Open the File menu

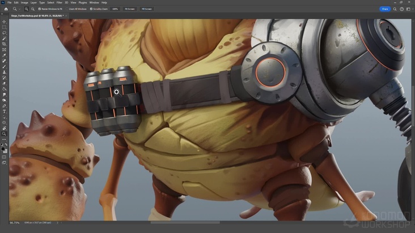click(9, 2)
